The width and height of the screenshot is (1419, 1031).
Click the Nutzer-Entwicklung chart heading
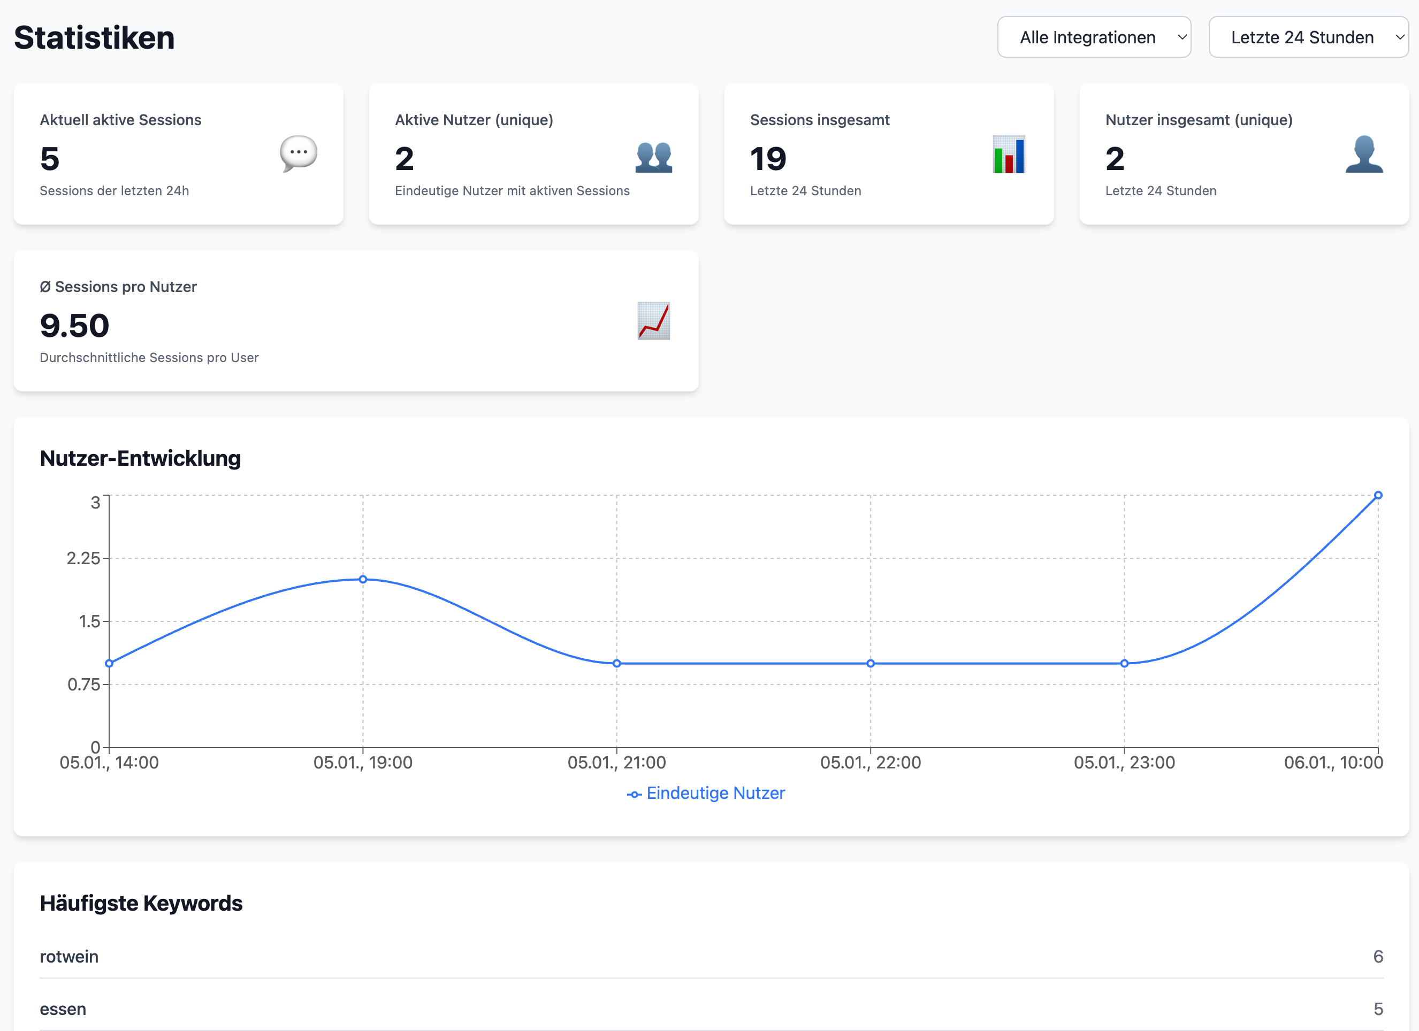coord(140,458)
